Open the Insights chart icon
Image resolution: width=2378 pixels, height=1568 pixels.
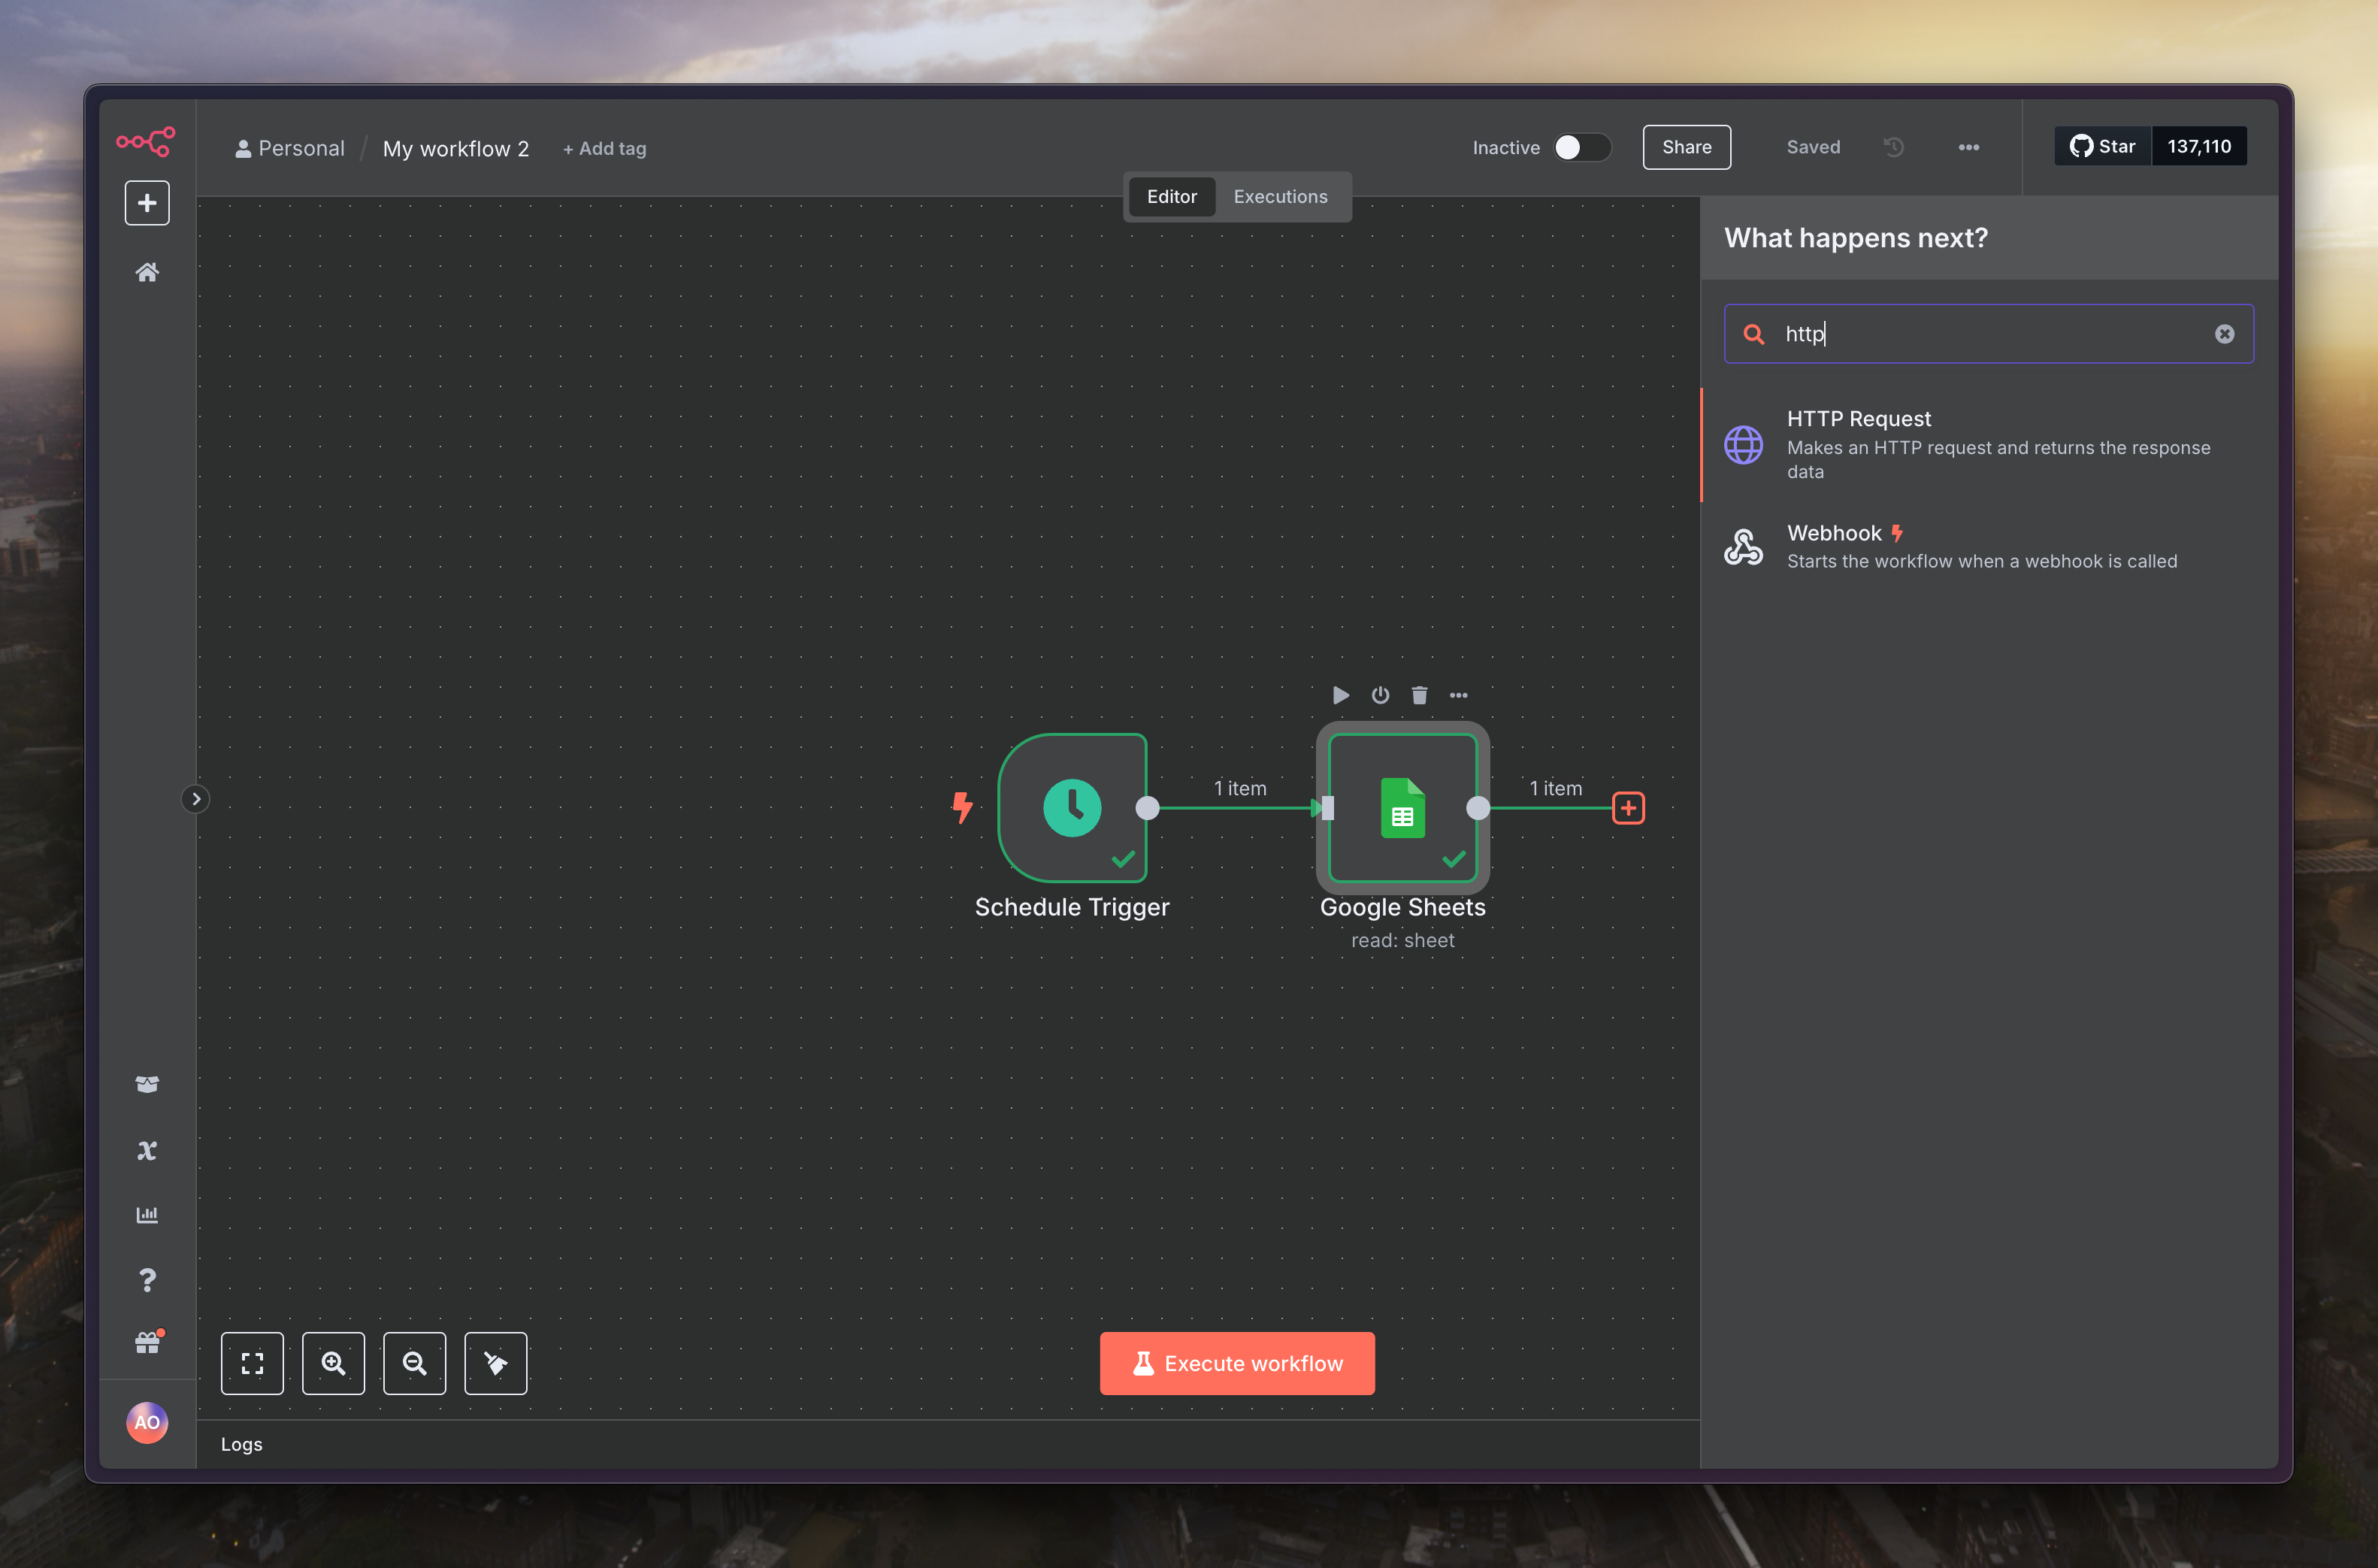coord(147,1215)
